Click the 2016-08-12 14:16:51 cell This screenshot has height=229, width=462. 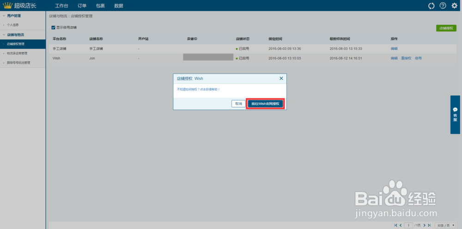346,58
